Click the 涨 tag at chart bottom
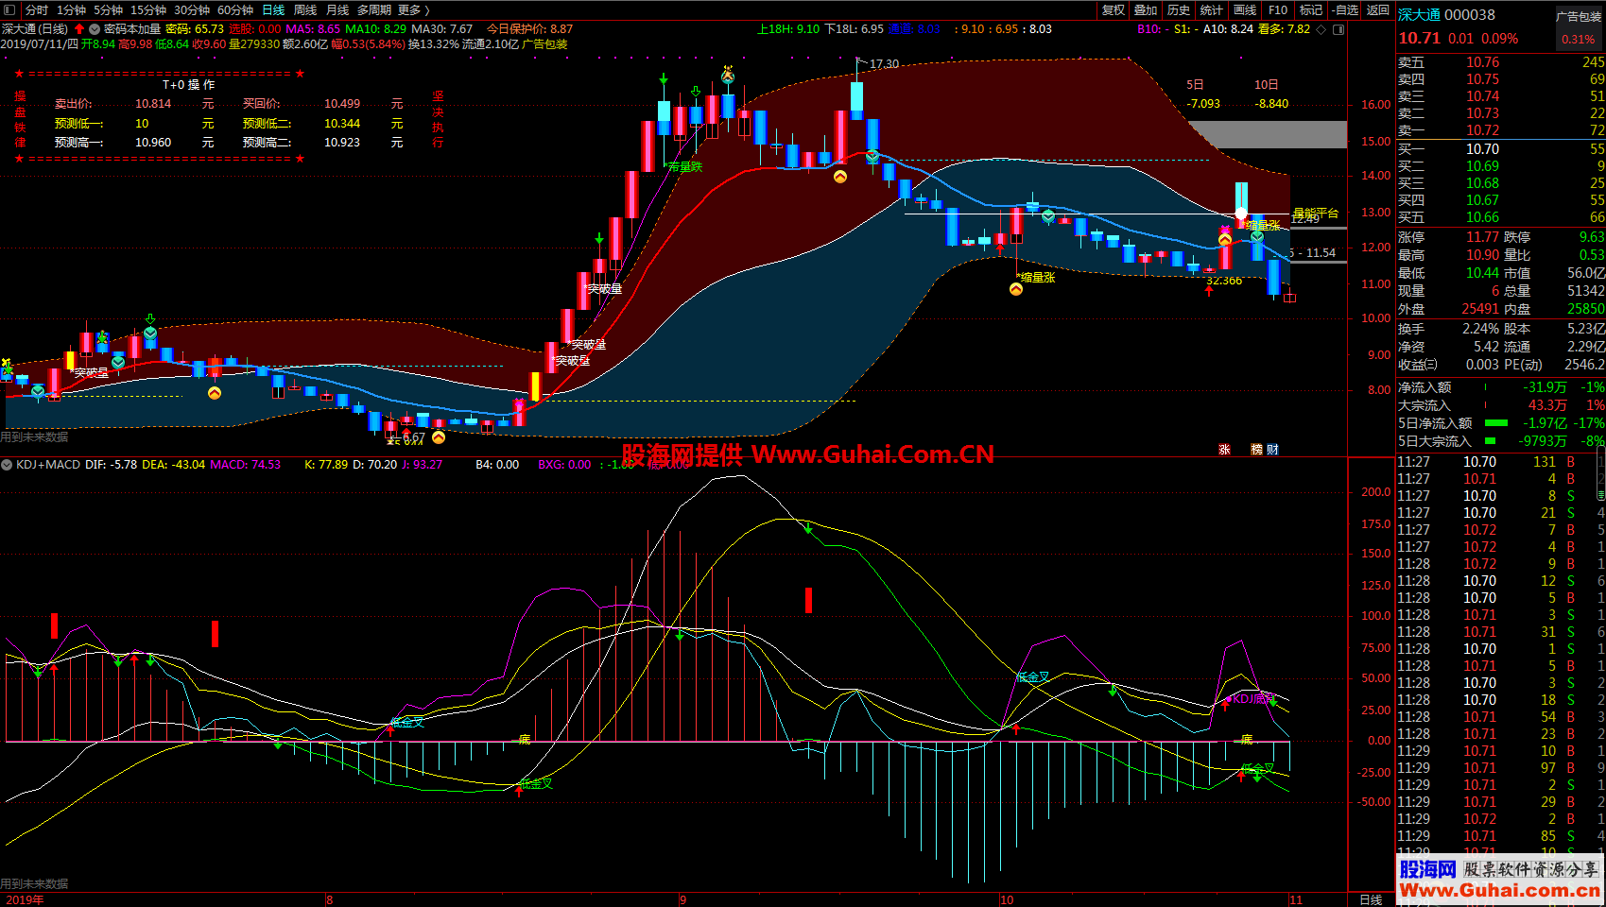 (1224, 450)
